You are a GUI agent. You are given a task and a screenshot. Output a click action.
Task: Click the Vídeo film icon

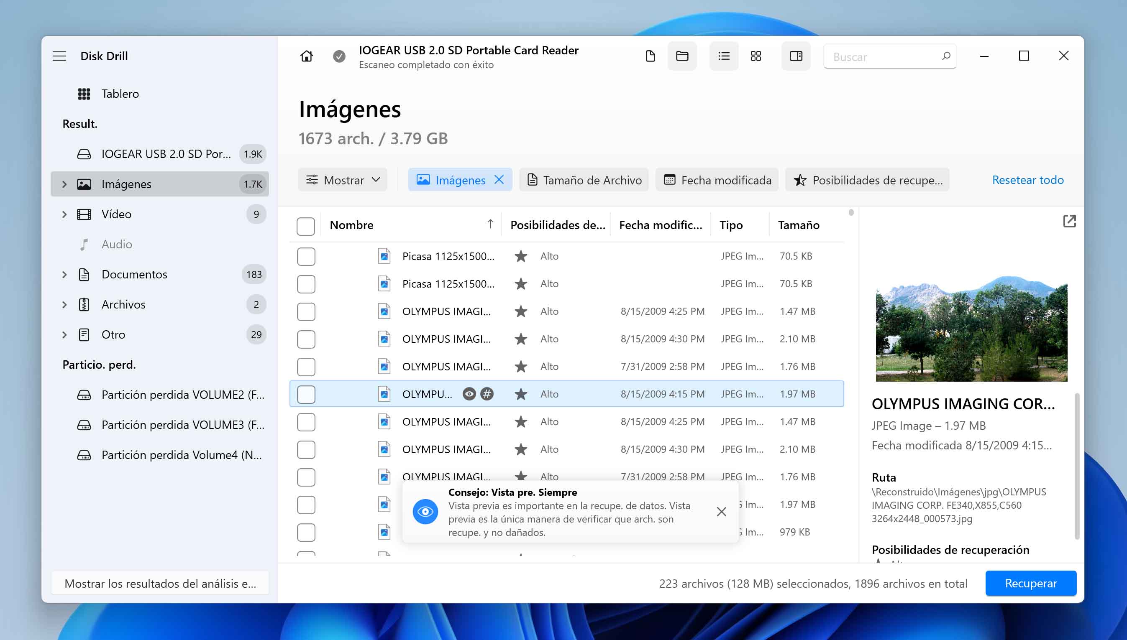84,214
